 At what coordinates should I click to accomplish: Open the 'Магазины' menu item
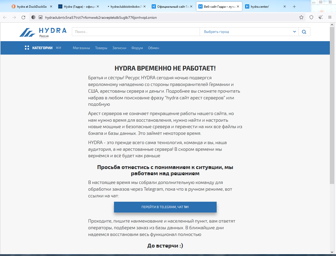[x=81, y=48]
